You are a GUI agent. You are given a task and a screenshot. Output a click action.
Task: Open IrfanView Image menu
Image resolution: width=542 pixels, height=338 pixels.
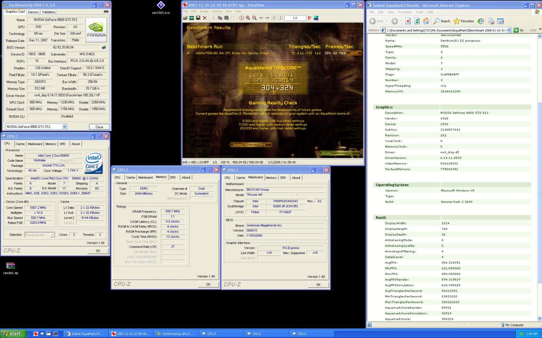click(204, 11)
